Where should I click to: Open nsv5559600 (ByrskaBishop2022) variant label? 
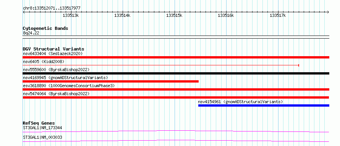coord(56,70)
